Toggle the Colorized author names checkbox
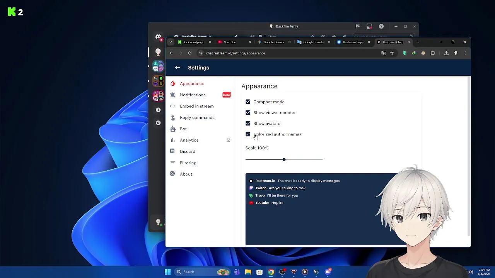495x278 pixels. point(248,134)
